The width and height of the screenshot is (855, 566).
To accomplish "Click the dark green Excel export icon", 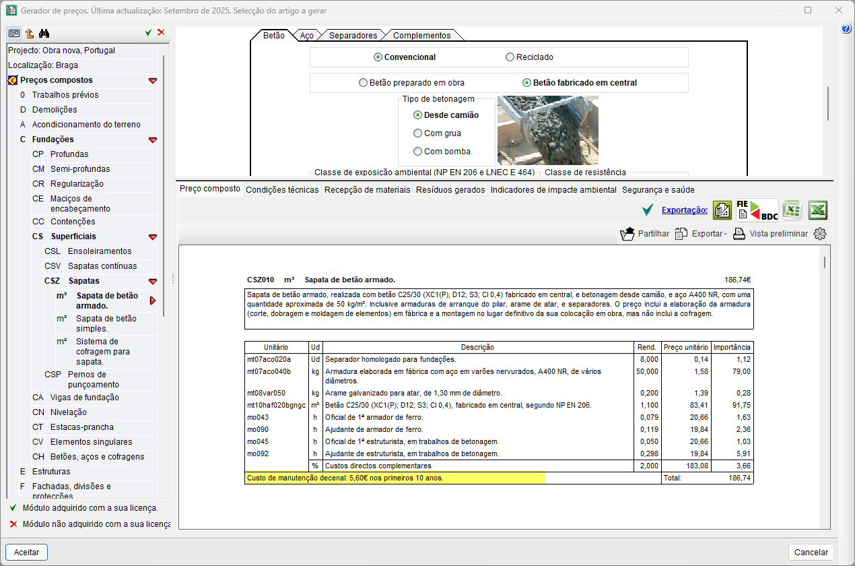I will [817, 210].
